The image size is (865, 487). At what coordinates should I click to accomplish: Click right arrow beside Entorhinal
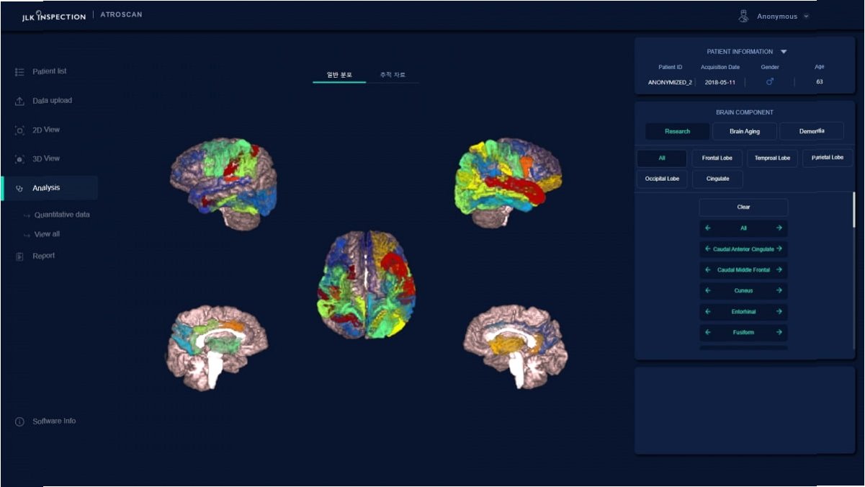coord(779,312)
